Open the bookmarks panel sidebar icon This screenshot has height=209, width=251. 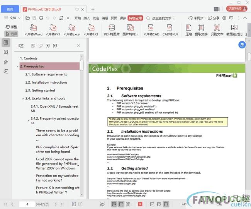pos(6,43)
